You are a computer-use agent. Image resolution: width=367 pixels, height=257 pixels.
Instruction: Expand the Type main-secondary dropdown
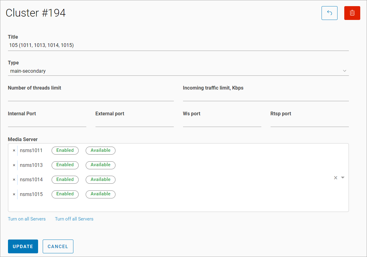(x=344, y=71)
